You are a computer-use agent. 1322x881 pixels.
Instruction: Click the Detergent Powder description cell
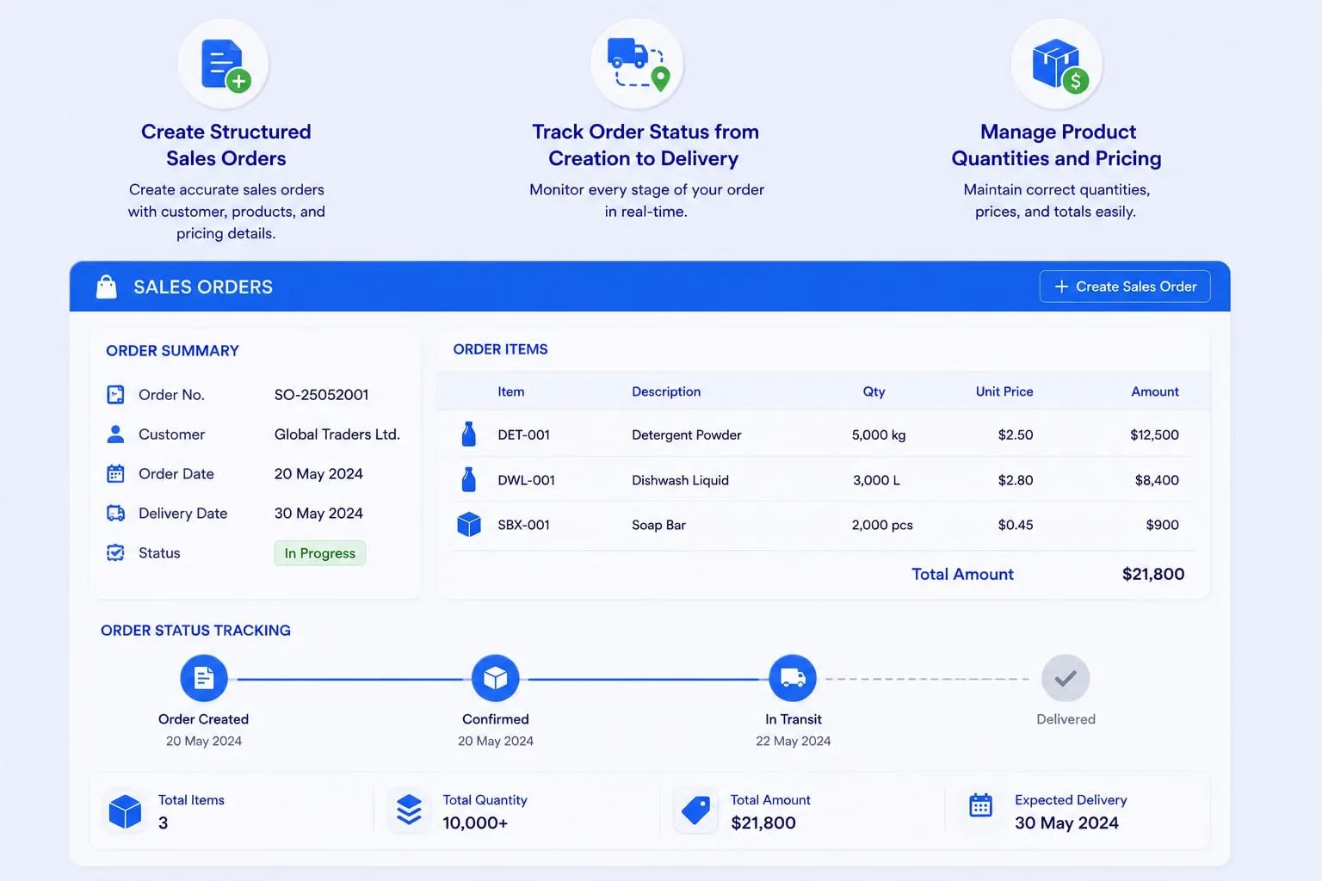(x=687, y=435)
